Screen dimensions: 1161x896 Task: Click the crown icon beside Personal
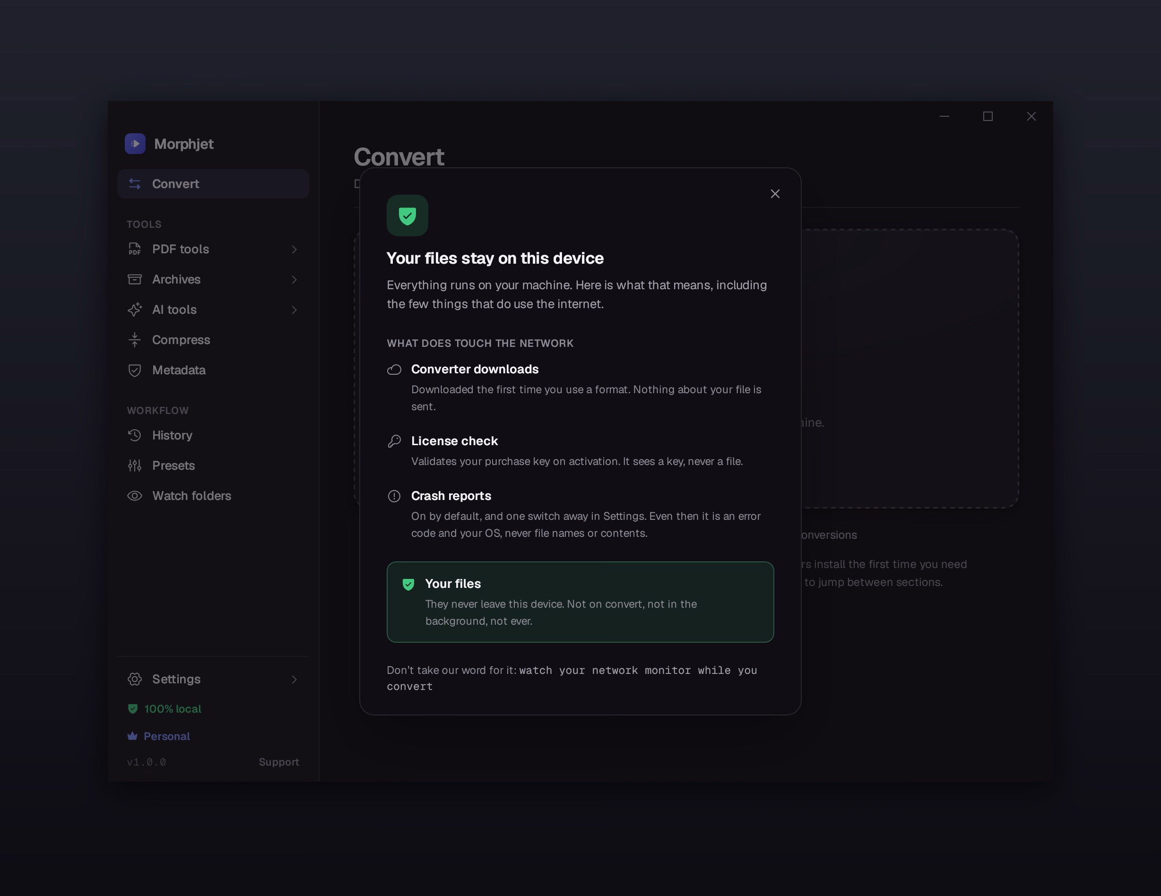click(132, 736)
